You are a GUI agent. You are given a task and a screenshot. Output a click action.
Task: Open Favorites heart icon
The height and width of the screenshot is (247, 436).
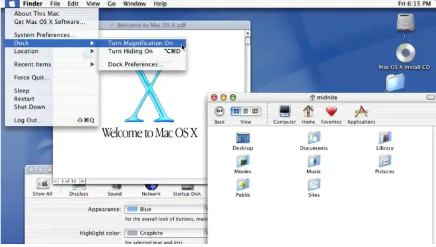(x=331, y=112)
